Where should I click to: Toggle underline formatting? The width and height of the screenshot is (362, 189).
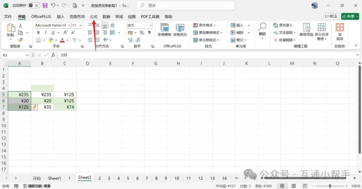[x=53, y=32]
